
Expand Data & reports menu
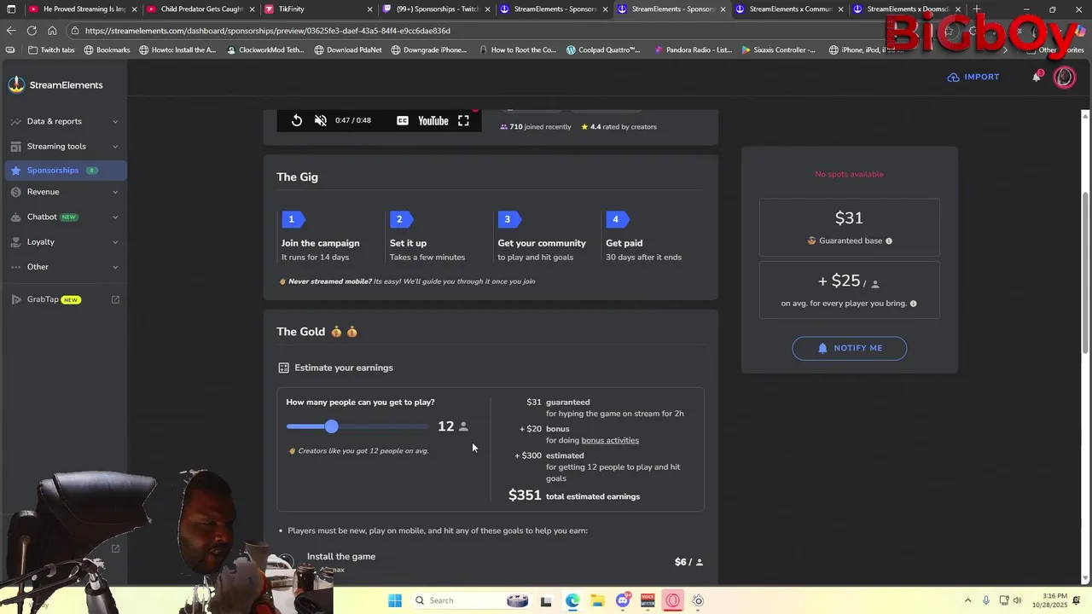(64, 121)
